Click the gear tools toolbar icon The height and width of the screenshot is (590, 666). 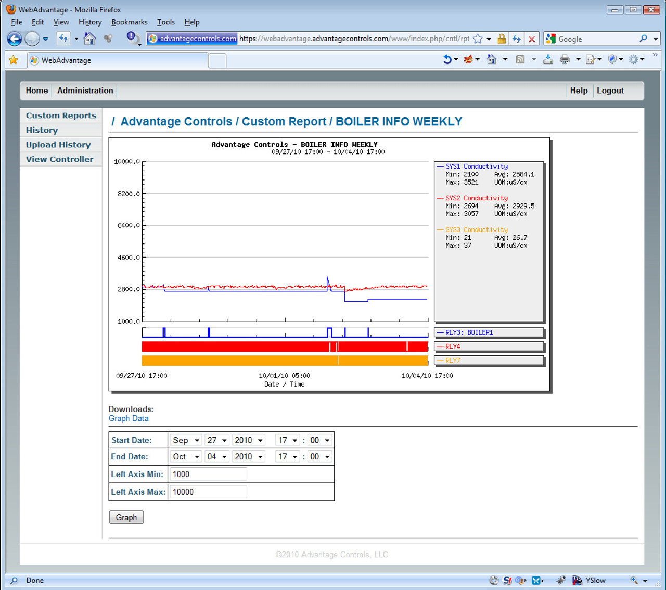coord(633,59)
